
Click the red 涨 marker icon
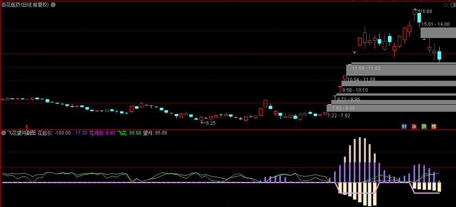point(414,126)
